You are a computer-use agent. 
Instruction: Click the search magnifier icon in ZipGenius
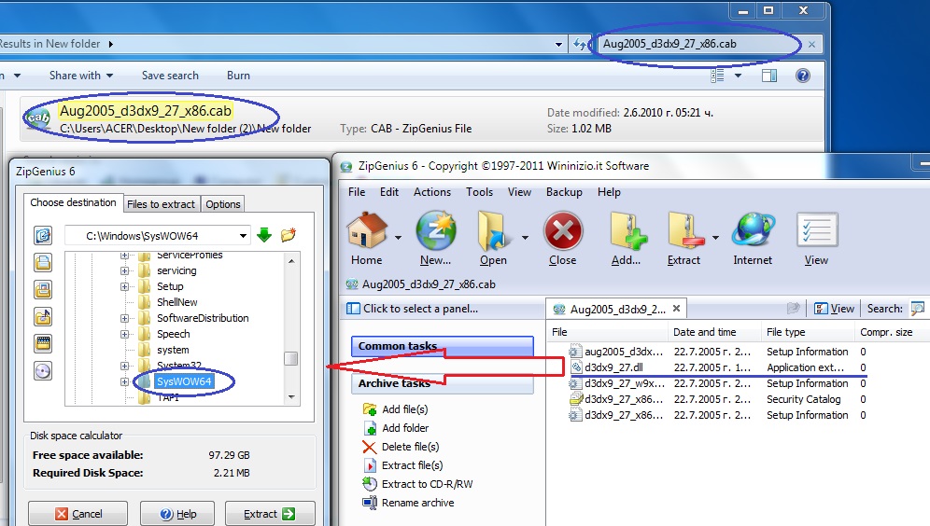pos(918,308)
